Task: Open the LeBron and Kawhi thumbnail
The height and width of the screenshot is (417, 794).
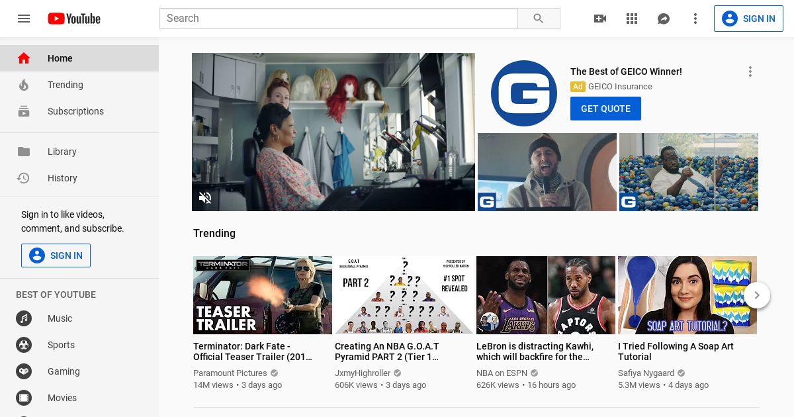Action: [546, 295]
